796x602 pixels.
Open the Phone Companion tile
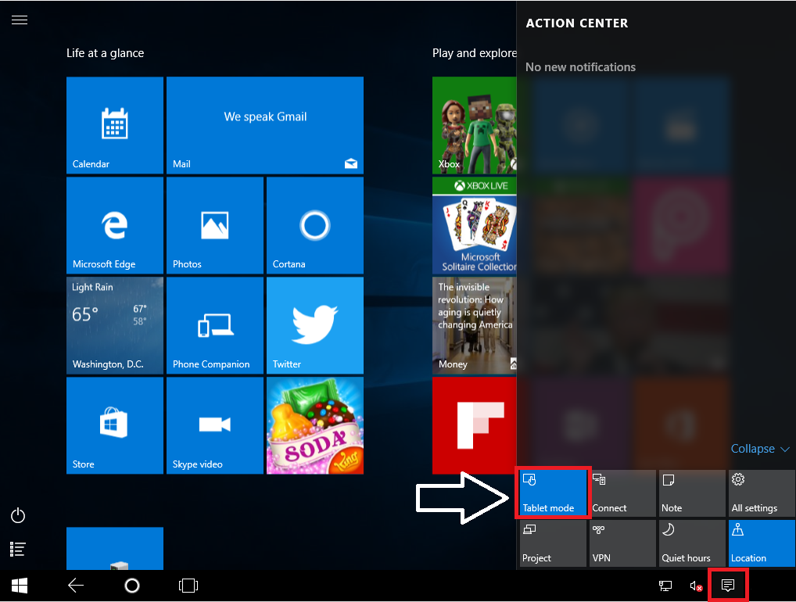pyautogui.click(x=215, y=325)
